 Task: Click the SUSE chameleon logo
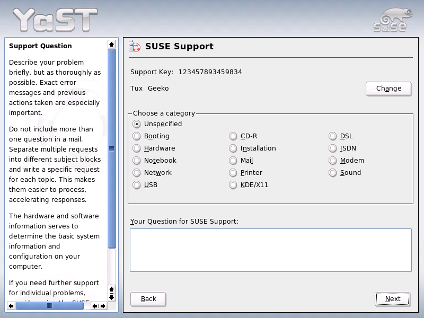pos(393,20)
